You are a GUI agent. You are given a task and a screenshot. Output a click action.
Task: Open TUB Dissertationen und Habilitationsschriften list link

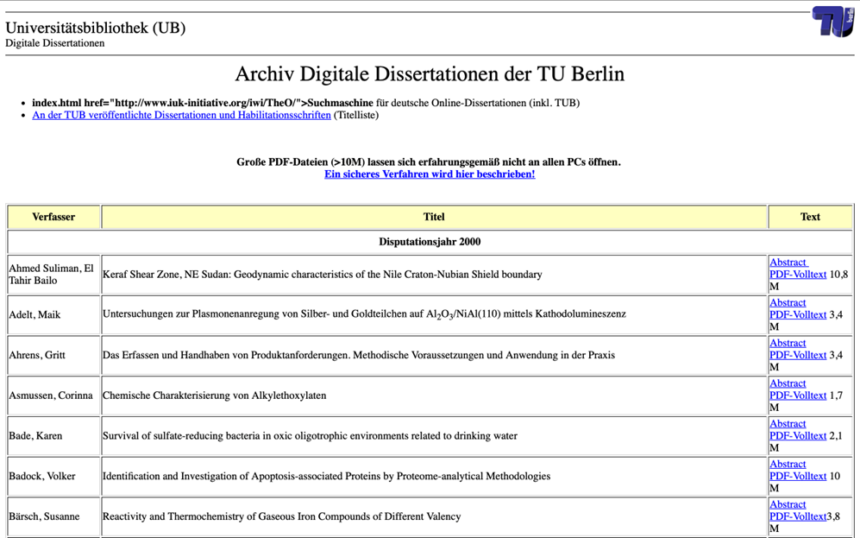pyautogui.click(x=181, y=115)
